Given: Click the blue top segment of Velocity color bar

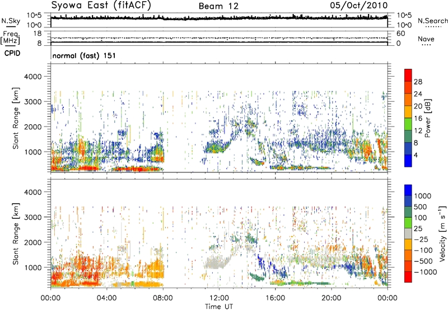Looking at the screenshot, I should pos(408,190).
